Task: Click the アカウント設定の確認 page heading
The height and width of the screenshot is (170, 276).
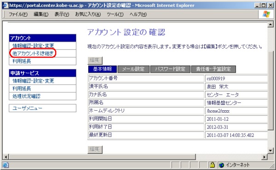Action: (126, 32)
